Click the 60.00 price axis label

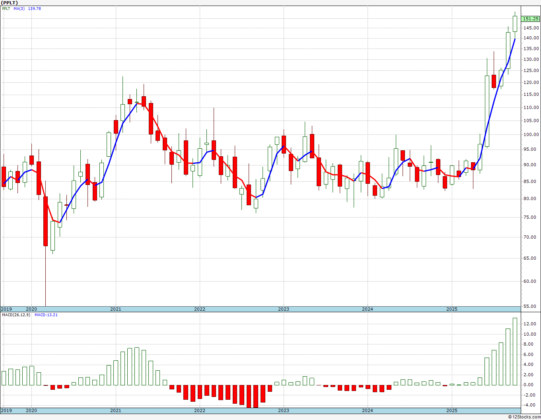(530, 281)
